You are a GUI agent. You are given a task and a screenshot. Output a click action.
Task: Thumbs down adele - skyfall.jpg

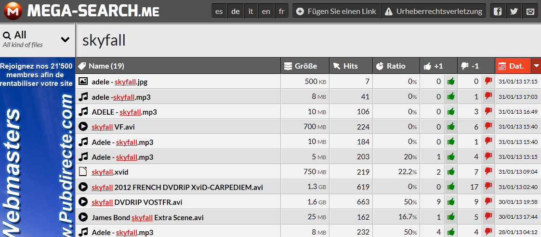pos(488,82)
